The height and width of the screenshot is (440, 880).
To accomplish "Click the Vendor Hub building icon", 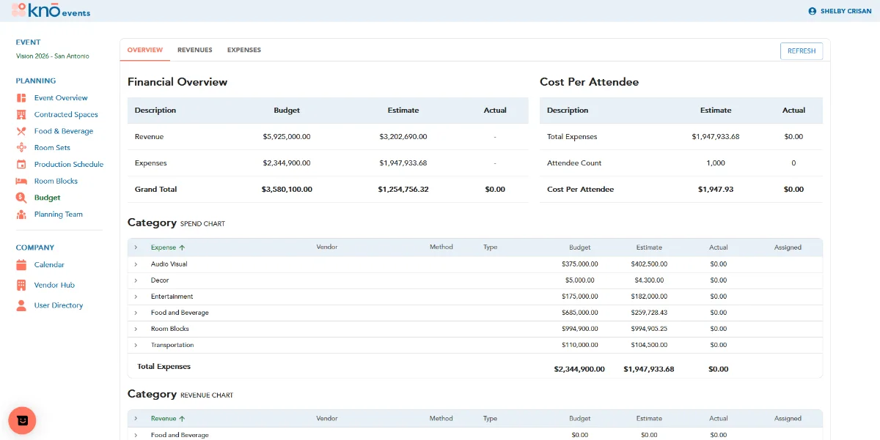I will (x=21, y=285).
